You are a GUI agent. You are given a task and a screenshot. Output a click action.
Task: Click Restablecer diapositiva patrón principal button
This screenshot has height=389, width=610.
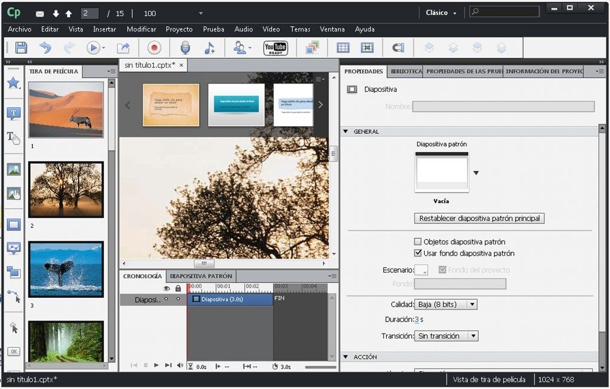(479, 219)
